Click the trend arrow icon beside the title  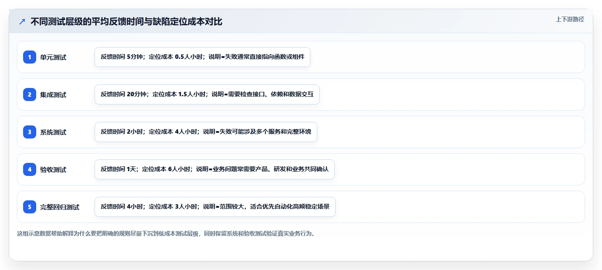click(22, 22)
